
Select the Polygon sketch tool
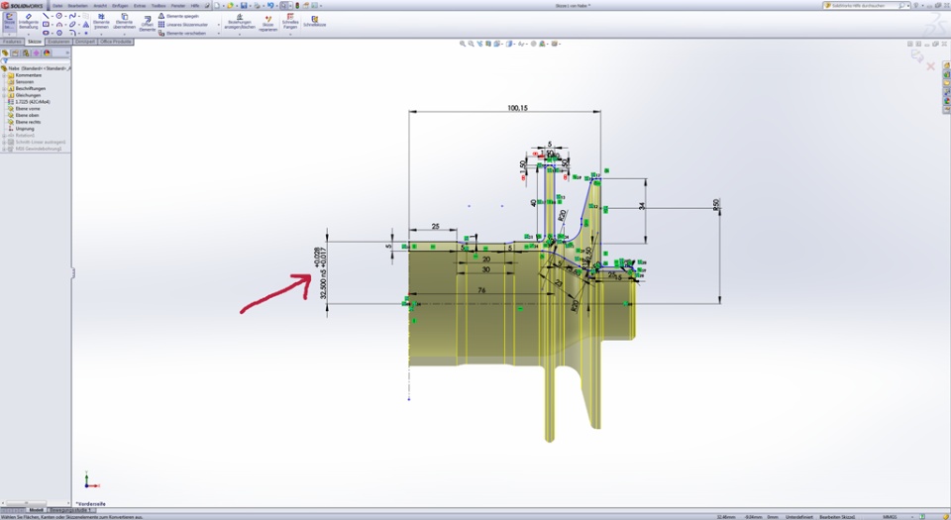click(x=59, y=33)
